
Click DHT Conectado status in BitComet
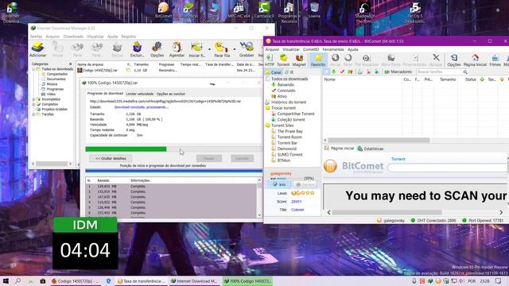[x=433, y=220]
